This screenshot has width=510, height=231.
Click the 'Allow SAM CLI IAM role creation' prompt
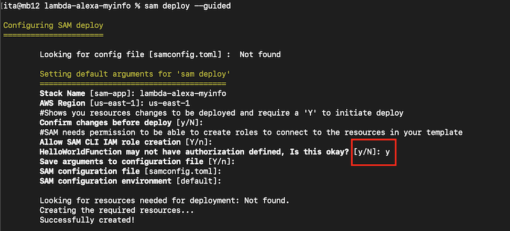(126, 143)
